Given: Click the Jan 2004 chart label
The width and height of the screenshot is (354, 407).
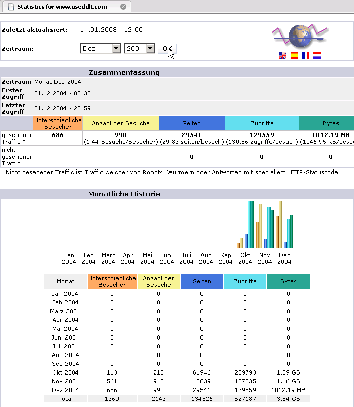Looking at the screenshot, I should 69,258.
